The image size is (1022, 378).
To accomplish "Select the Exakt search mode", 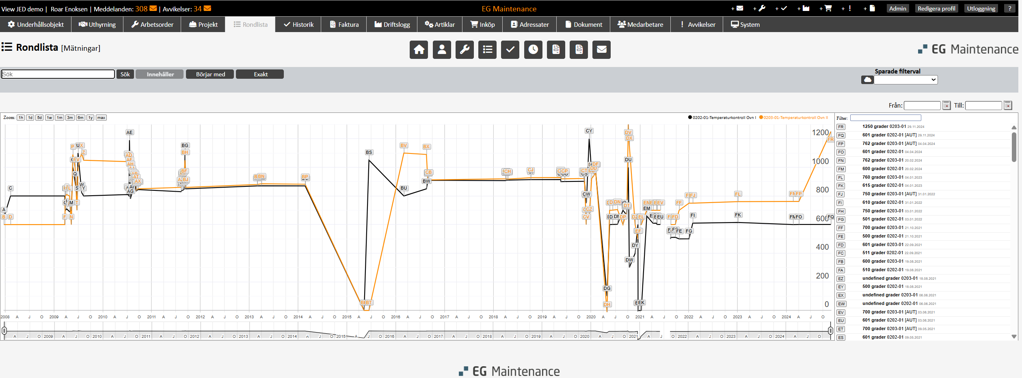I will coord(260,74).
